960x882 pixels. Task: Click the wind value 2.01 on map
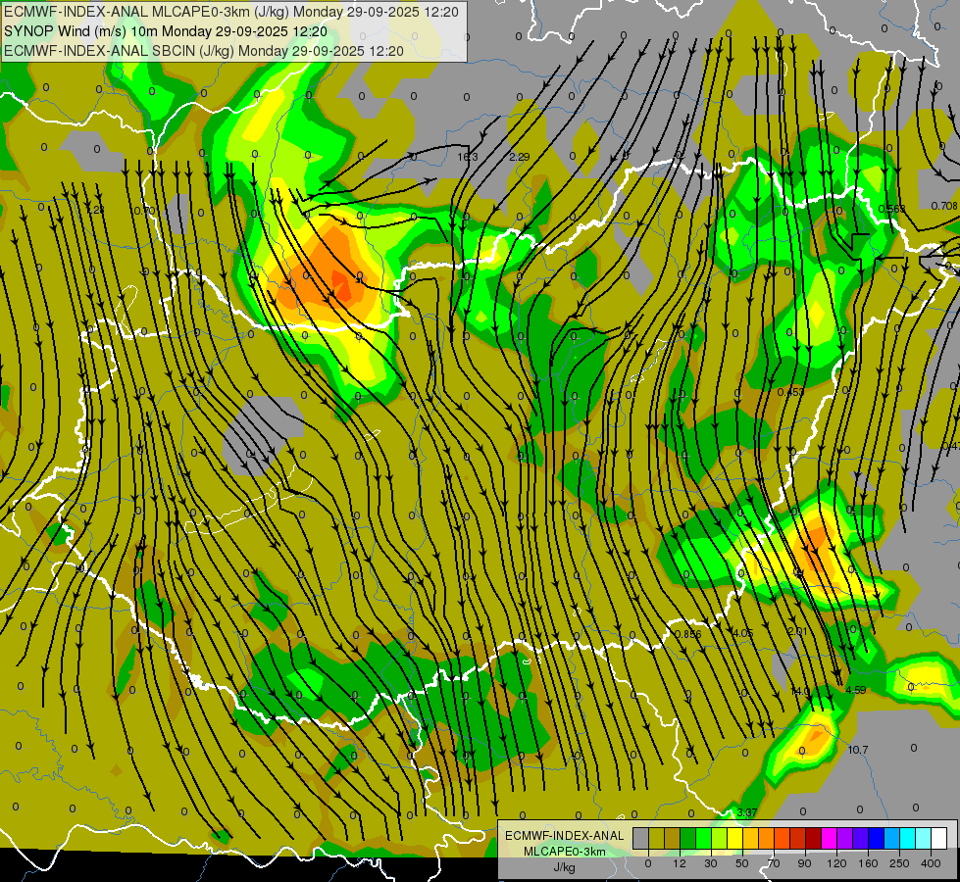point(798,631)
